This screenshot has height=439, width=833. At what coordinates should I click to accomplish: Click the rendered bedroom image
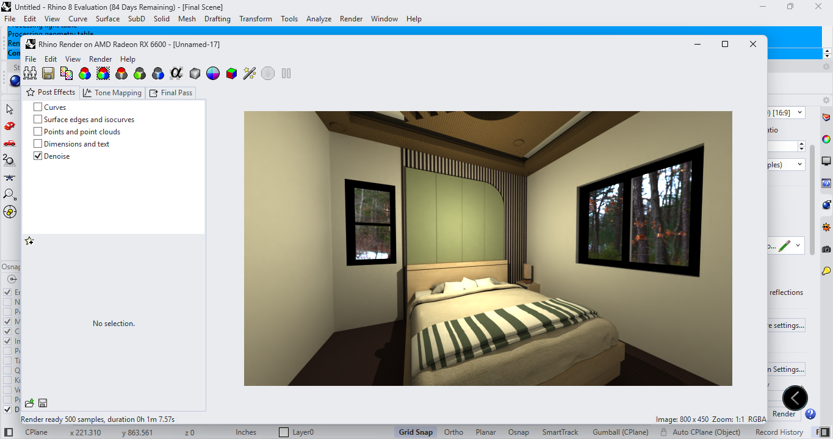(x=488, y=249)
